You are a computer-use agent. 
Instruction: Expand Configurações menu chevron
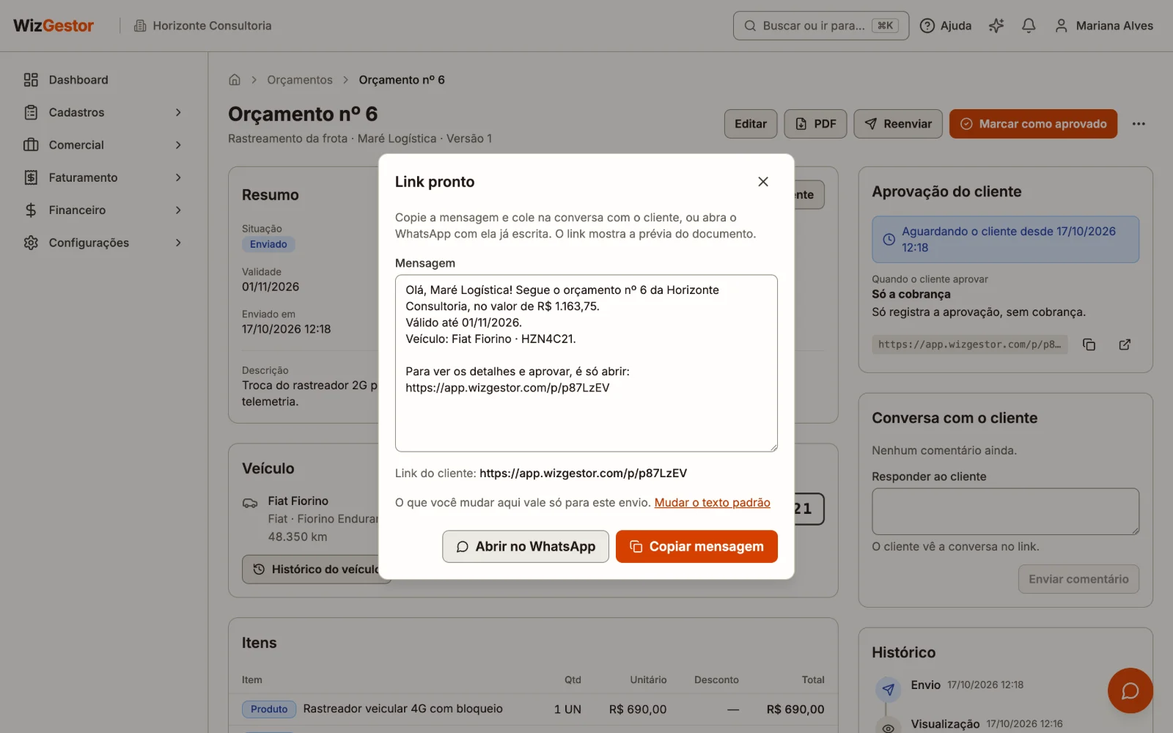[x=178, y=243]
